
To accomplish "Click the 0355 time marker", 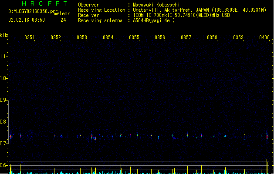I will click(134, 37).
